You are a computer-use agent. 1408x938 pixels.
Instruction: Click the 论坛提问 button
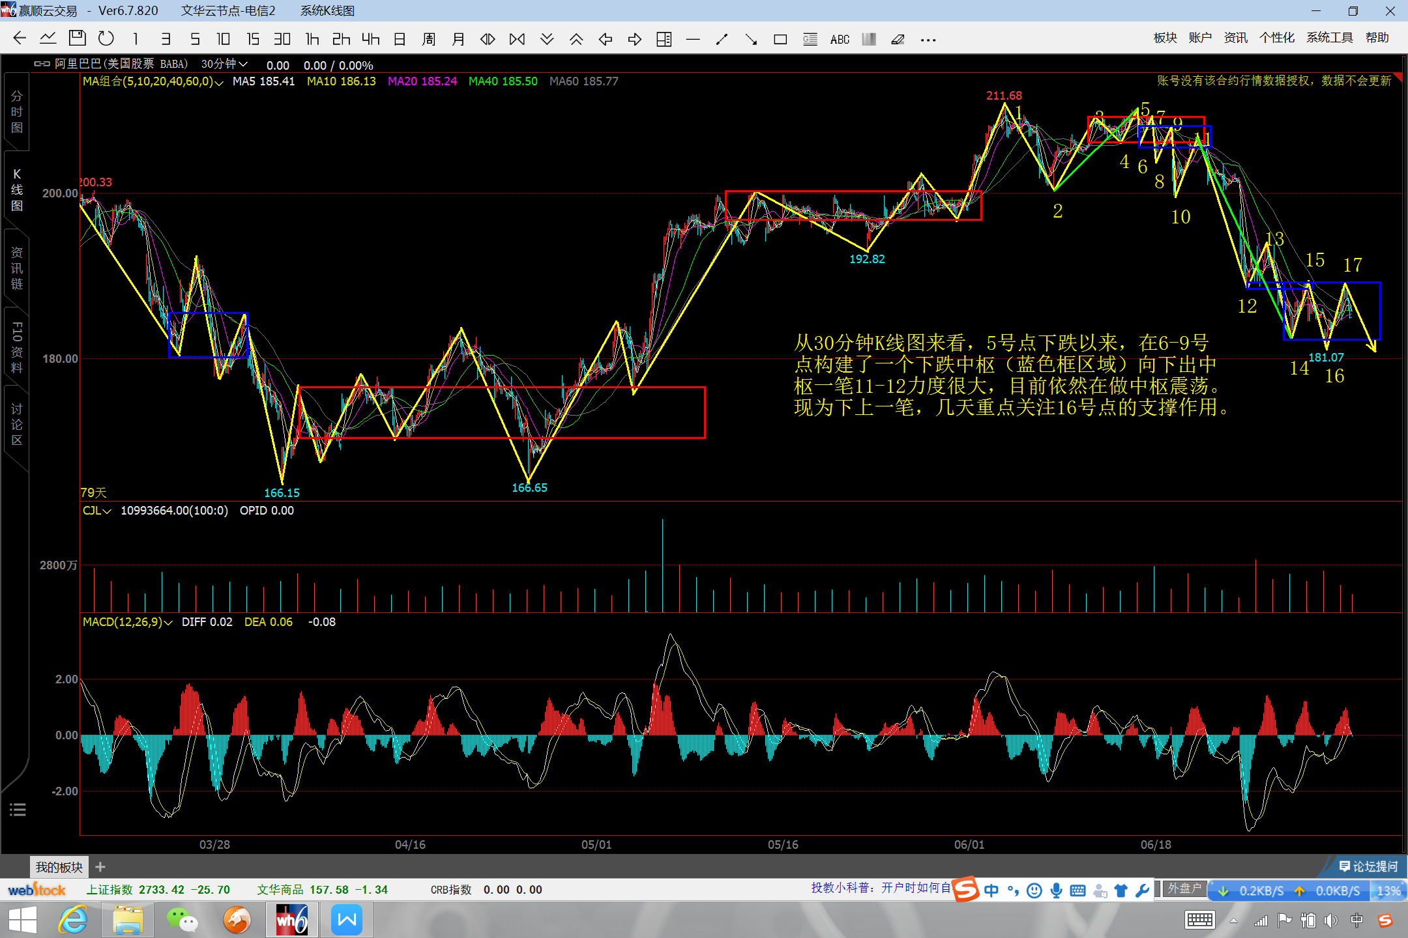coord(1369,866)
